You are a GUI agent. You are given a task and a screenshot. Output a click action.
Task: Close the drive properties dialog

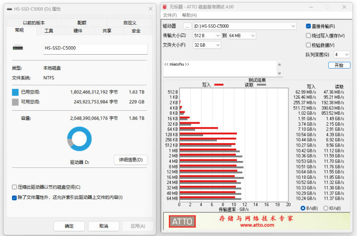click(150, 9)
